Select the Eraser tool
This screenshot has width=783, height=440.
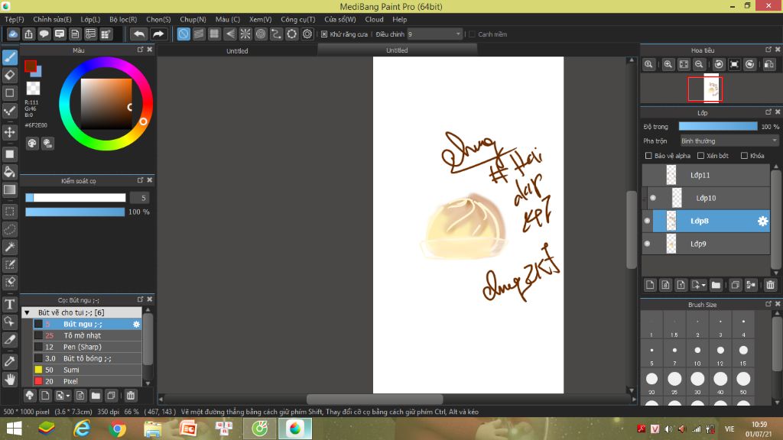coord(9,76)
